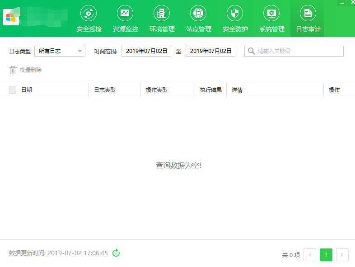Open the 站点管理 site management icon
Screen dimensions: 355x267
(198, 14)
